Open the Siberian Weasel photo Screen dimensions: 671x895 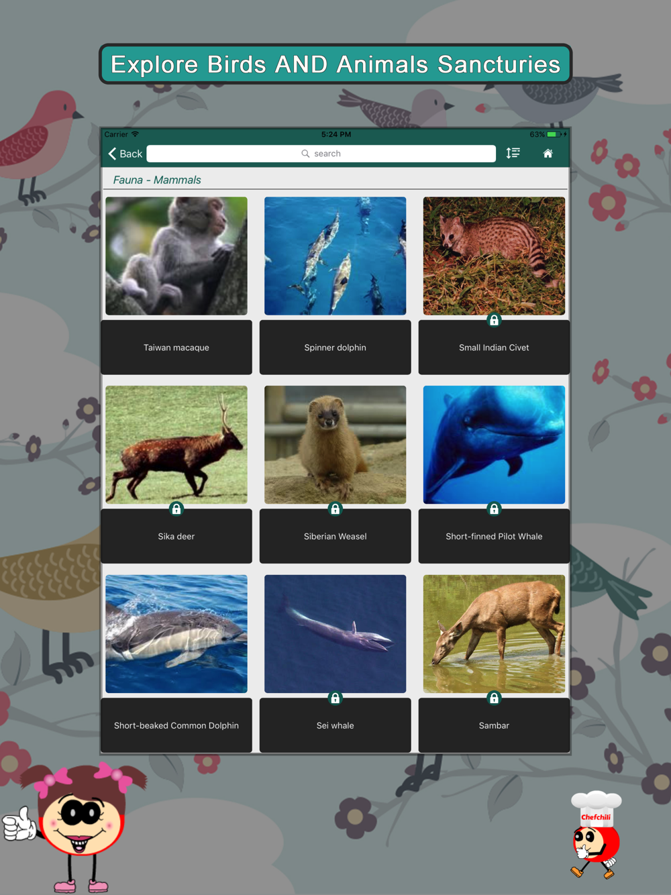point(335,445)
